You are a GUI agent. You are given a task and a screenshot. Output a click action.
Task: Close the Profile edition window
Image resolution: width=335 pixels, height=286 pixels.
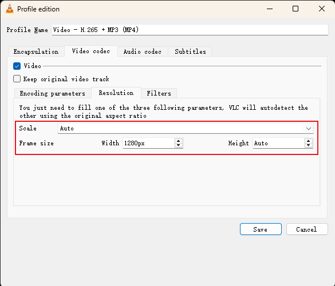point(322,9)
